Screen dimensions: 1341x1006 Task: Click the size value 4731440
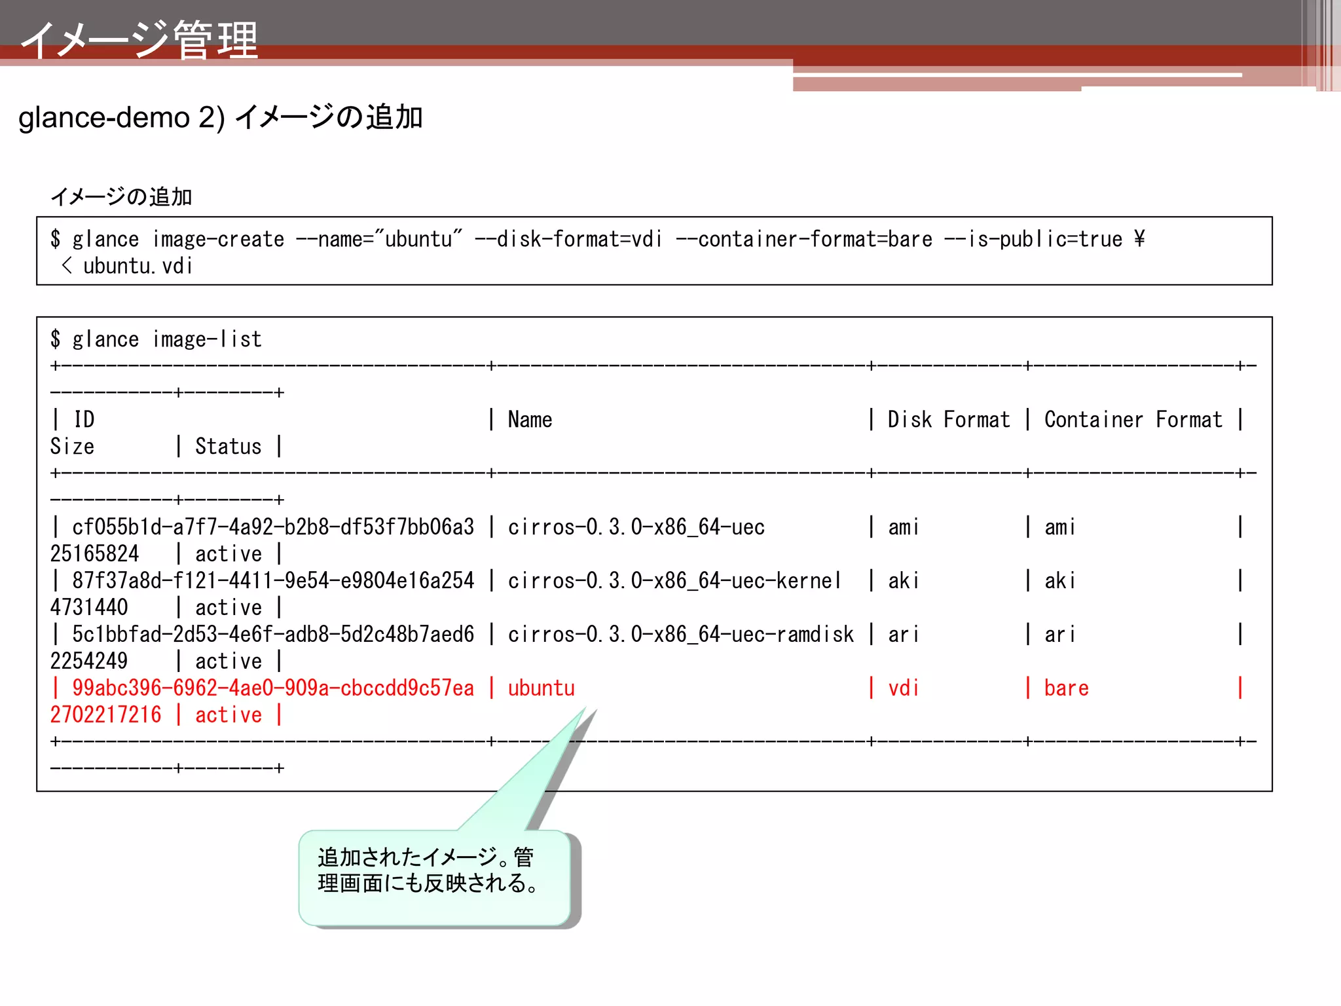[x=89, y=607]
